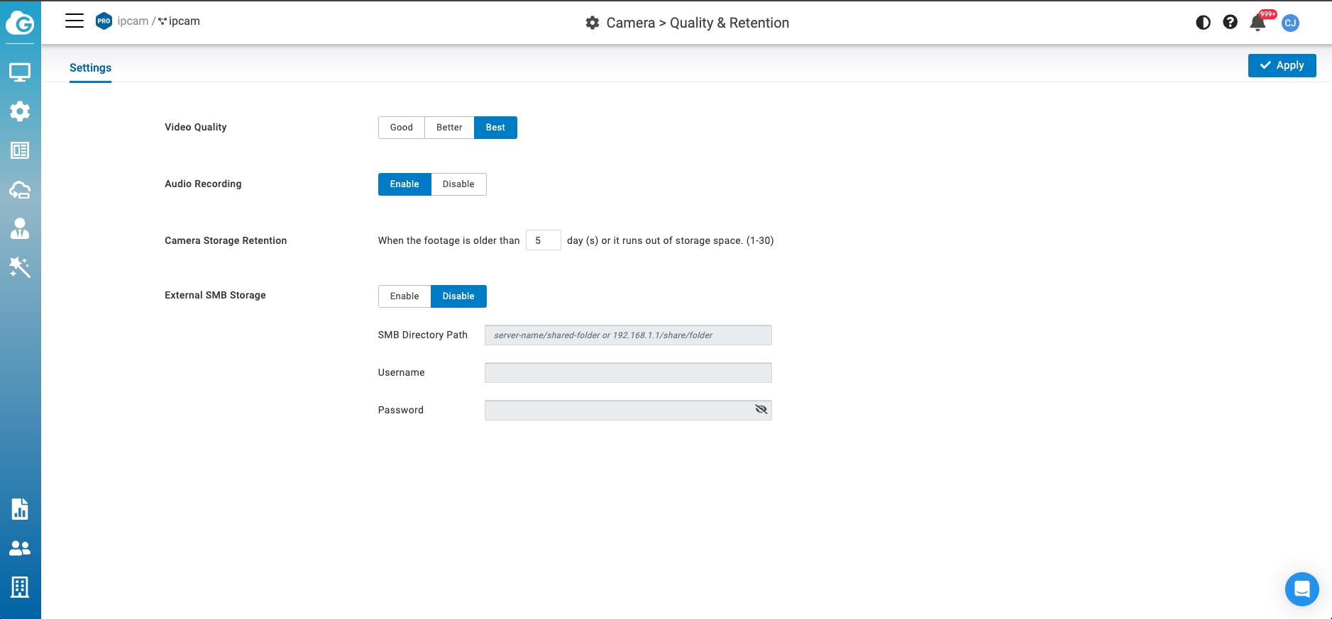Toggle the dark mode contrast icon

pos(1203,23)
